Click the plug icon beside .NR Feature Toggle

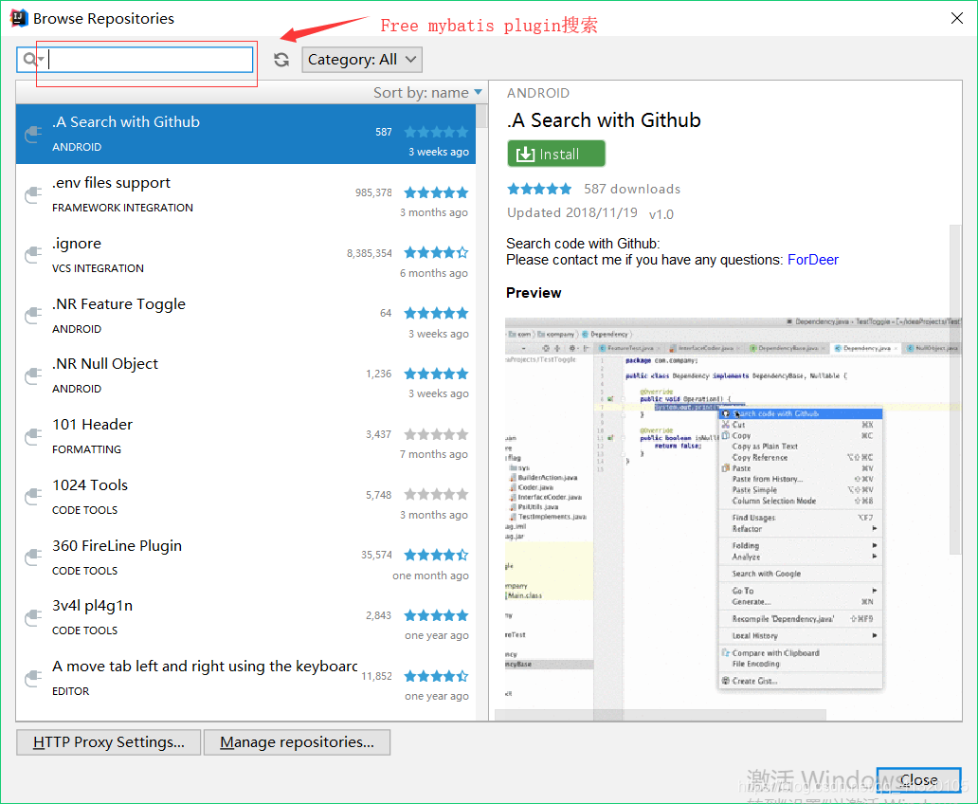[x=32, y=316]
